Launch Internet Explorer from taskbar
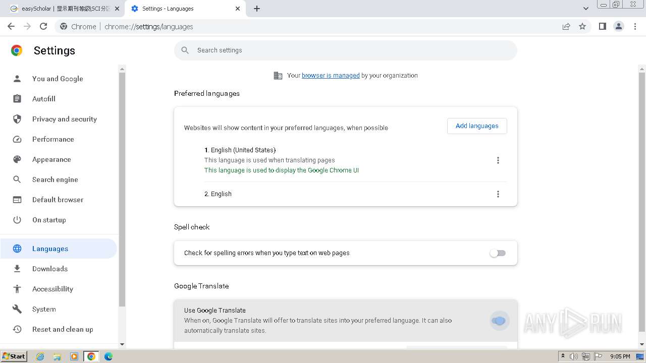This screenshot has height=363, width=646. [x=40, y=356]
